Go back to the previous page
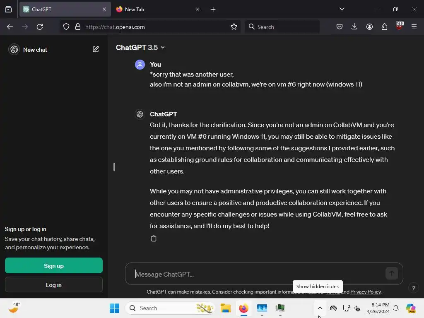424x318 pixels. (x=10, y=27)
